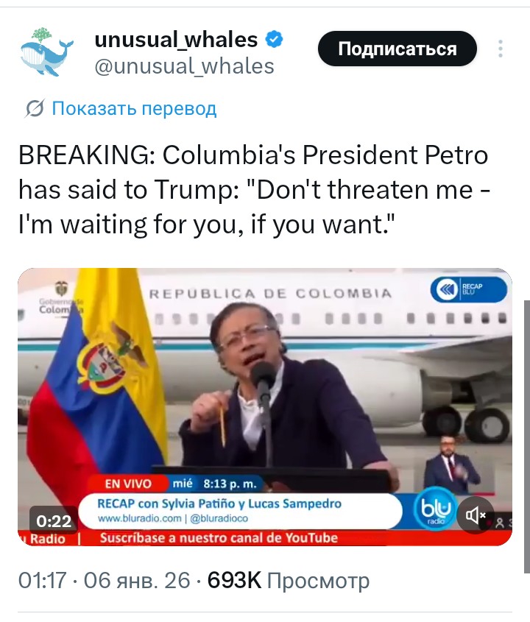Click the Gobierno de Colombia emblem in video

click(x=60, y=297)
